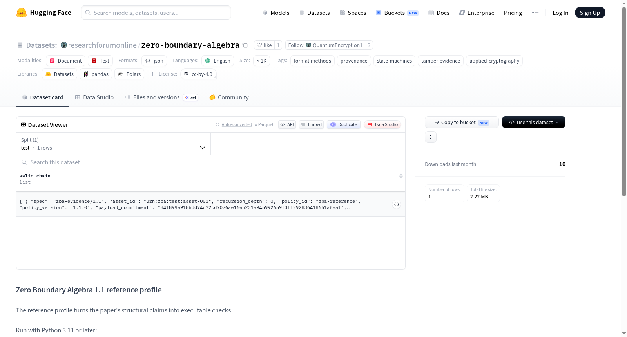Click the <1K size tag
Viewport: 627px width, 337px height.
pos(261,61)
